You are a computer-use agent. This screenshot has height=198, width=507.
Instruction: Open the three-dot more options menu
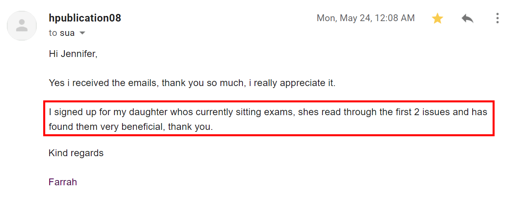coord(497,18)
